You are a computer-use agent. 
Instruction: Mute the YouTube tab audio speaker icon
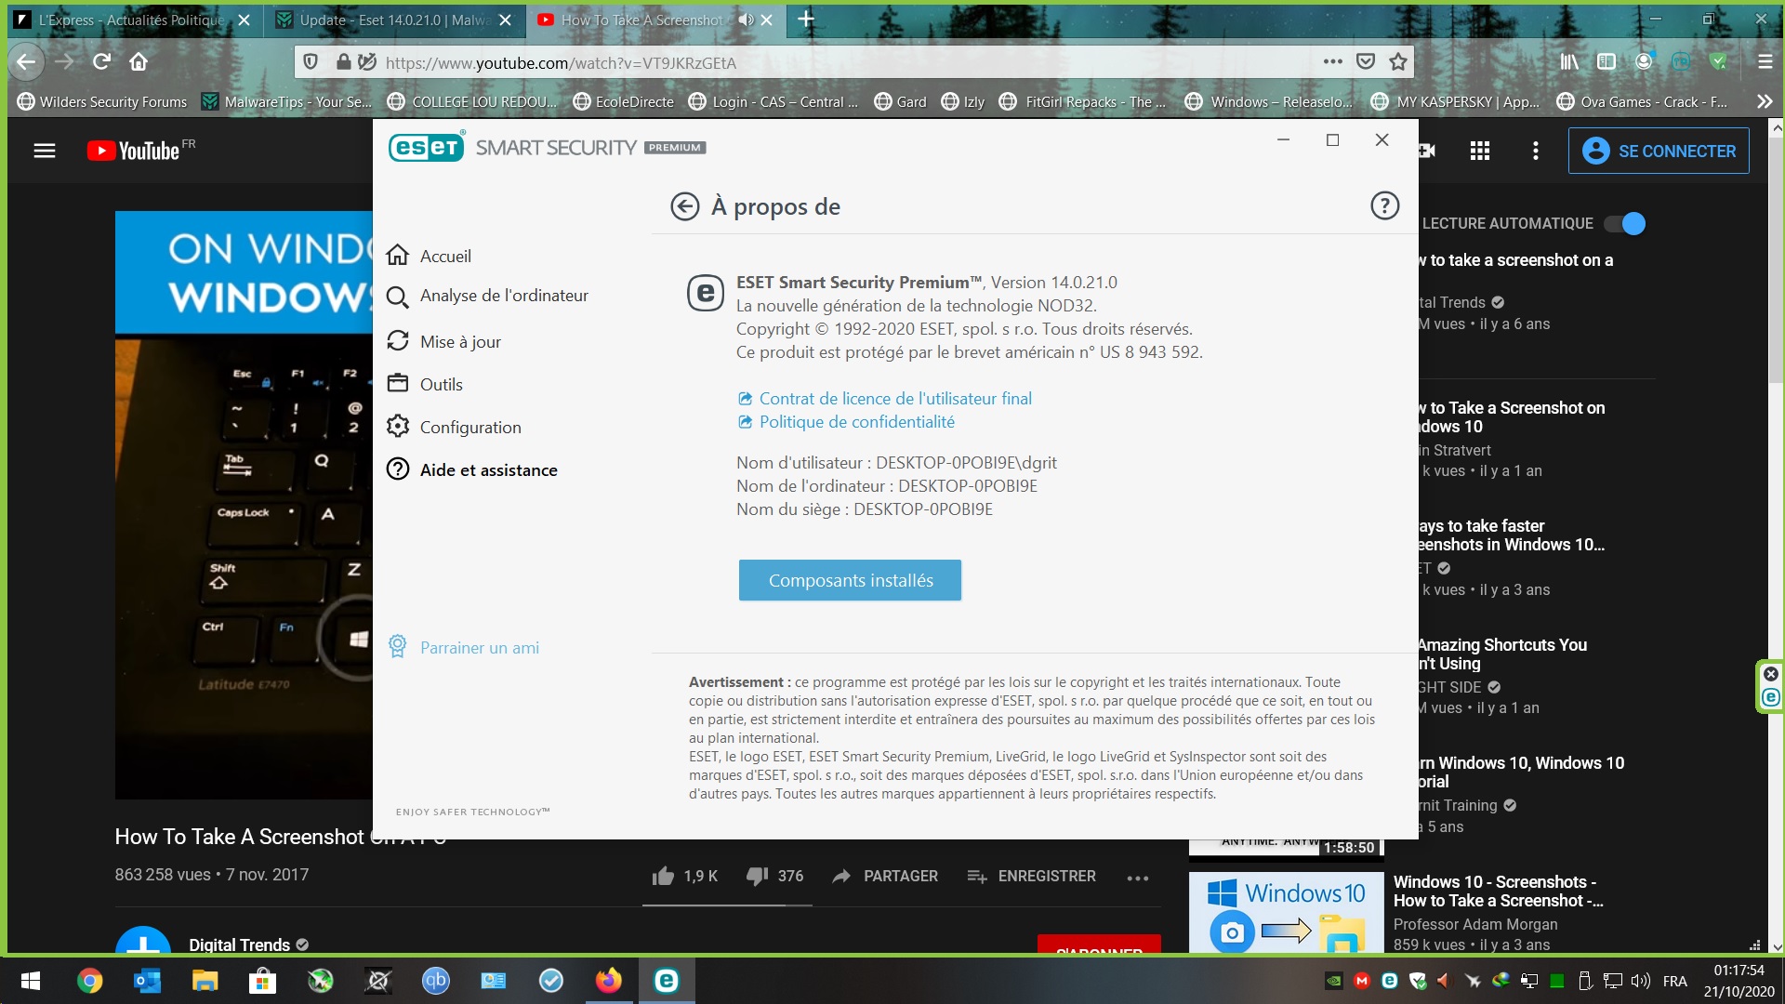point(746,20)
